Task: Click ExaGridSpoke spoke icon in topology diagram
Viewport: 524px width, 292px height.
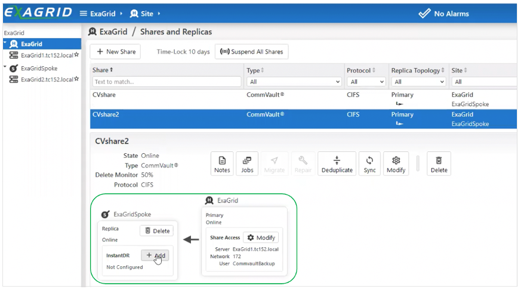Action: coord(105,215)
